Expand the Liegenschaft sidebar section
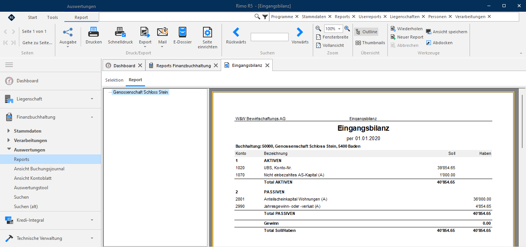Screen dimensions: 526x247 pos(92,99)
